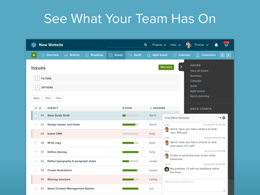Viewport: 260px width, 195px height.
Task: Click the % Done column header
Action: (127, 108)
